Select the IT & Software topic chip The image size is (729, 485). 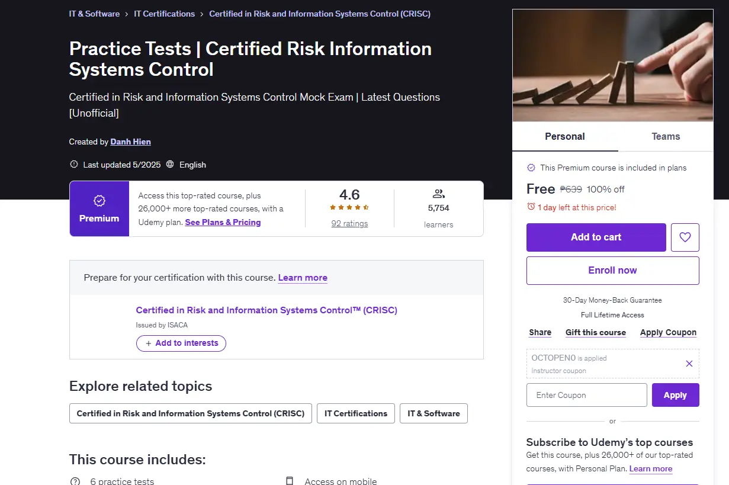433,413
